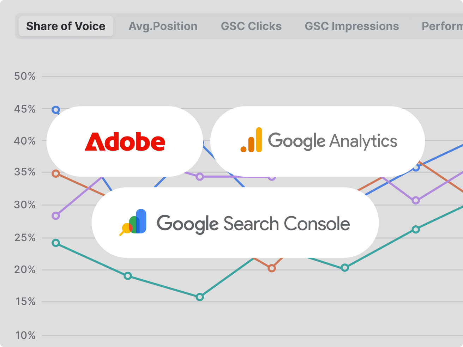
Task: Click the Google Search Console icon
Action: [133, 222]
